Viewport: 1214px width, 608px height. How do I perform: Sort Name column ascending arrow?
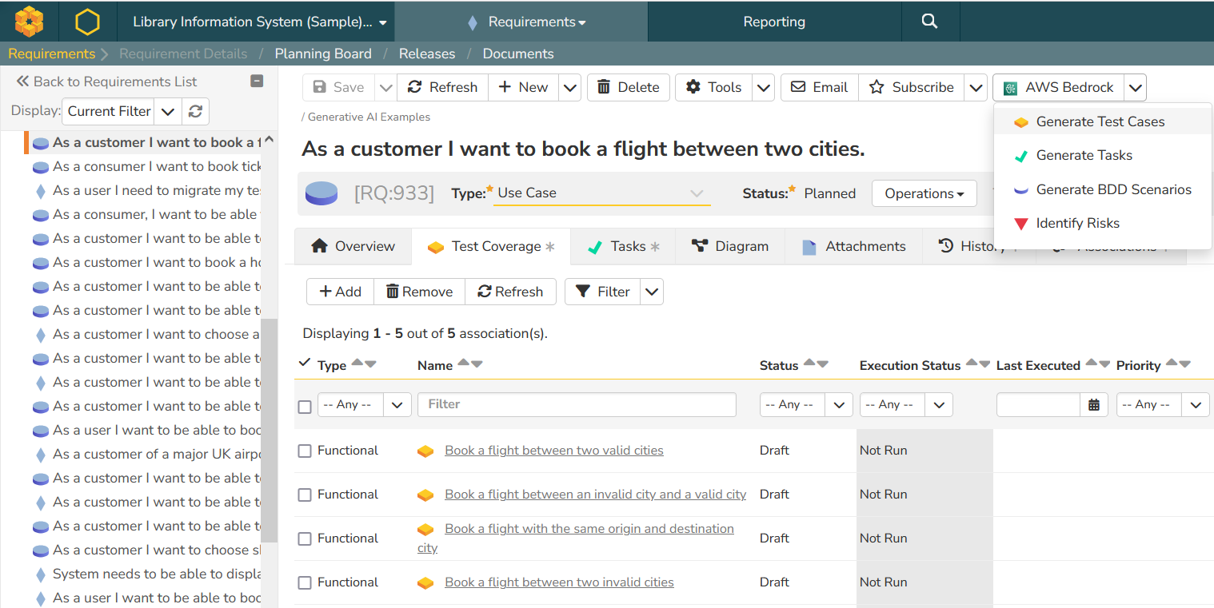point(463,364)
